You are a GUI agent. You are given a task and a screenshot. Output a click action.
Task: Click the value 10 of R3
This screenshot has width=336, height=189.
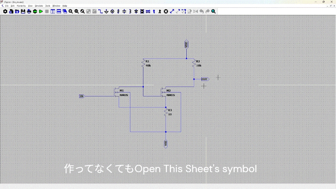coord(170,115)
